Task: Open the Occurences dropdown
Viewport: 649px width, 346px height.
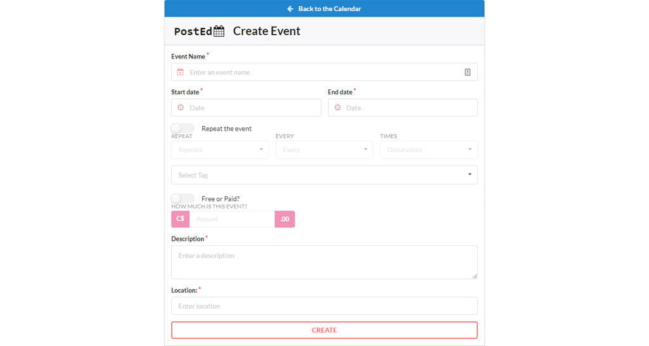Action: [x=428, y=150]
